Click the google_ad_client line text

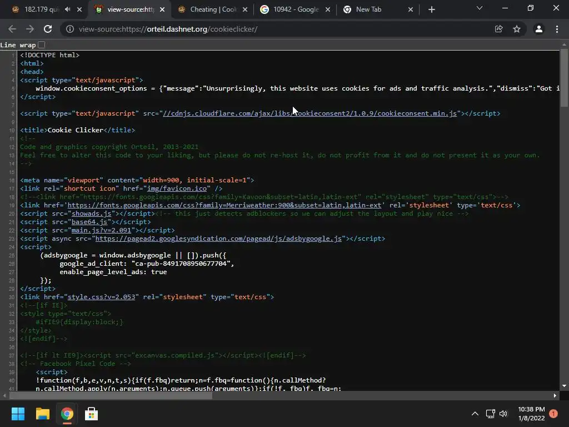pyautogui.click(x=147, y=264)
